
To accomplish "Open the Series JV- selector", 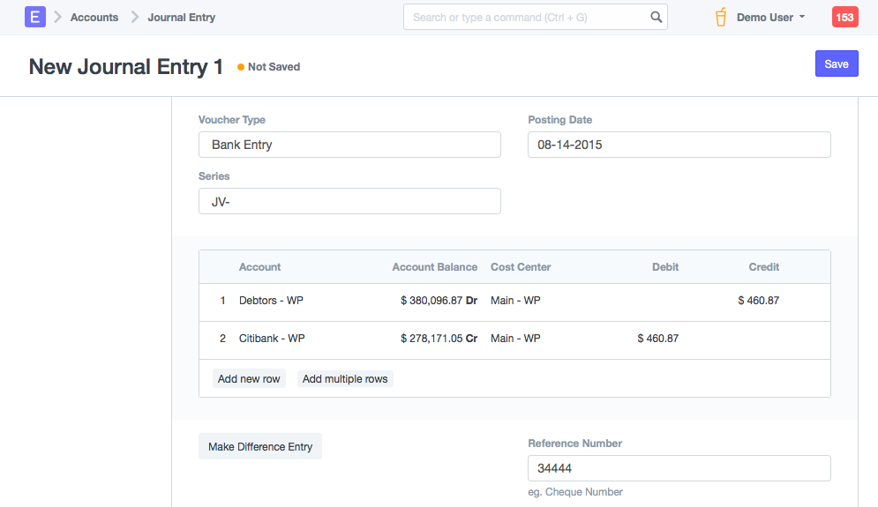I will point(349,201).
